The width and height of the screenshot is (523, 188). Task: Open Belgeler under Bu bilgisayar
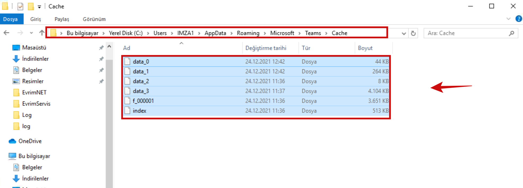pyautogui.click(x=32, y=167)
